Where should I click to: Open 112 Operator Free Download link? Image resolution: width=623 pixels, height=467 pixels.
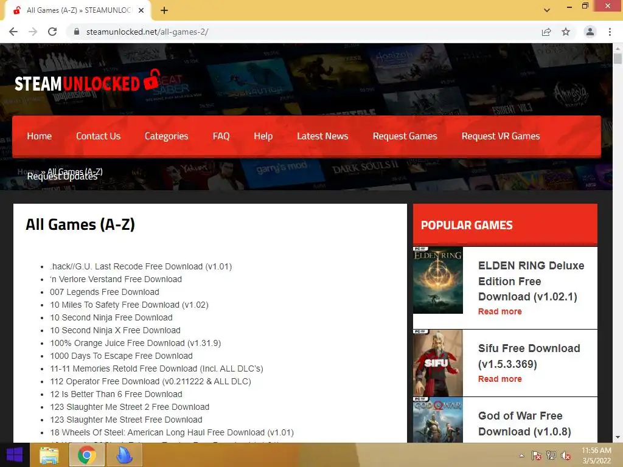pyautogui.click(x=151, y=381)
